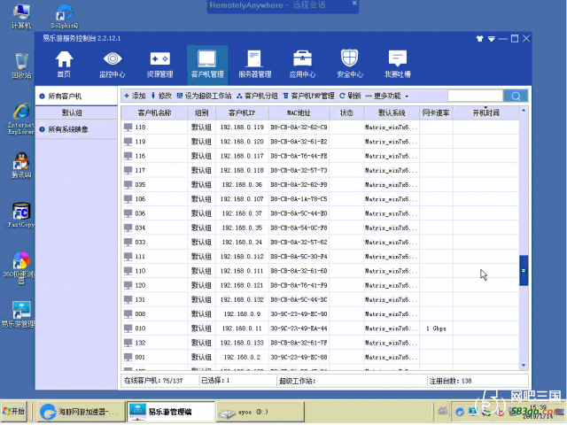Select client row 119

pyautogui.click(x=320, y=142)
